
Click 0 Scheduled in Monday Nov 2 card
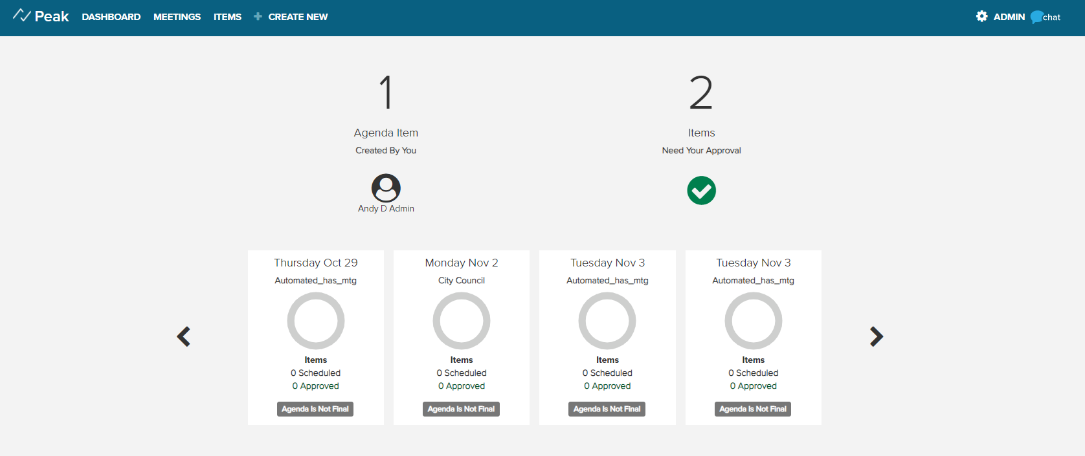tap(462, 373)
